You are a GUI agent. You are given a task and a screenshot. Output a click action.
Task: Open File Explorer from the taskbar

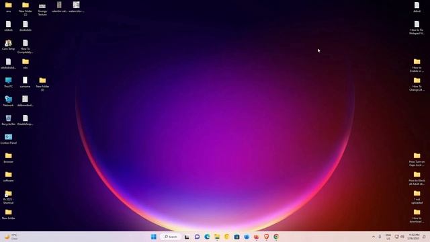click(x=217, y=237)
